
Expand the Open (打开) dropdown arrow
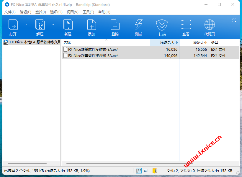pos(26,24)
